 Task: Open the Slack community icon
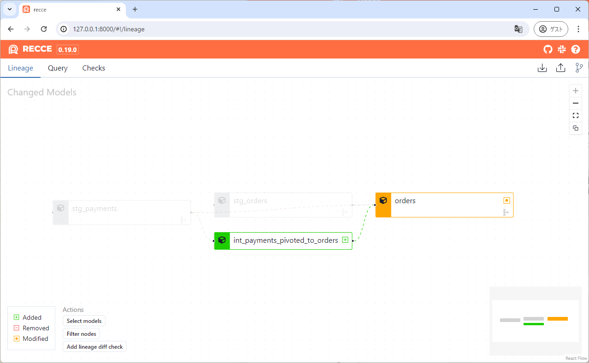pos(561,49)
